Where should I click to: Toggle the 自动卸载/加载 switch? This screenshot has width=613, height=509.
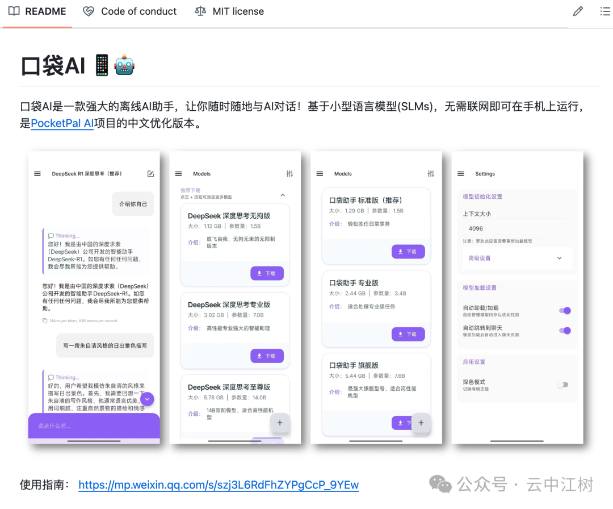(x=565, y=311)
